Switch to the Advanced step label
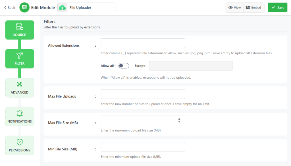291x166 pixels. tap(20, 92)
